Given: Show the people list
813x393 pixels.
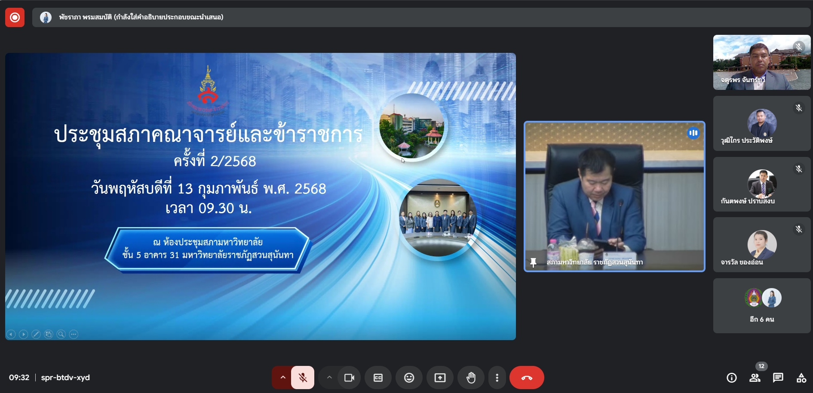Looking at the screenshot, I should (x=755, y=378).
